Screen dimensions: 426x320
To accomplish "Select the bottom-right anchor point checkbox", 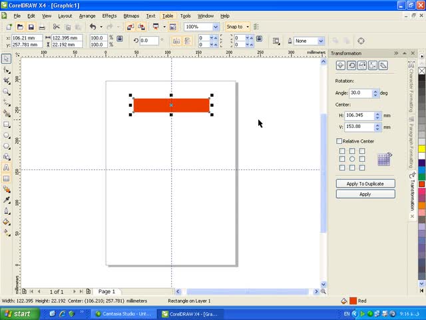I will pos(362,167).
